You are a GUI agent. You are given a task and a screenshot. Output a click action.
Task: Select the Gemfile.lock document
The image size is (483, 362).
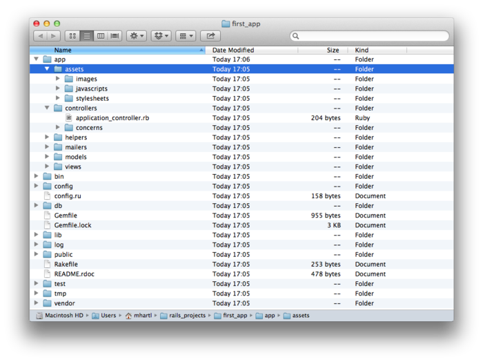pos(72,225)
